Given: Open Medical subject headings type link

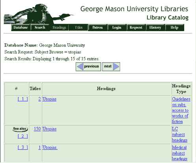Looking at the screenshot, I should pyautogui.click(x=179, y=153).
